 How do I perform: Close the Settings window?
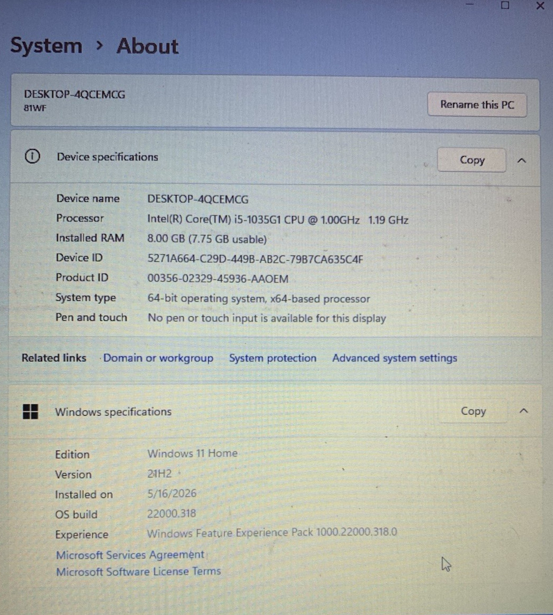540,6
